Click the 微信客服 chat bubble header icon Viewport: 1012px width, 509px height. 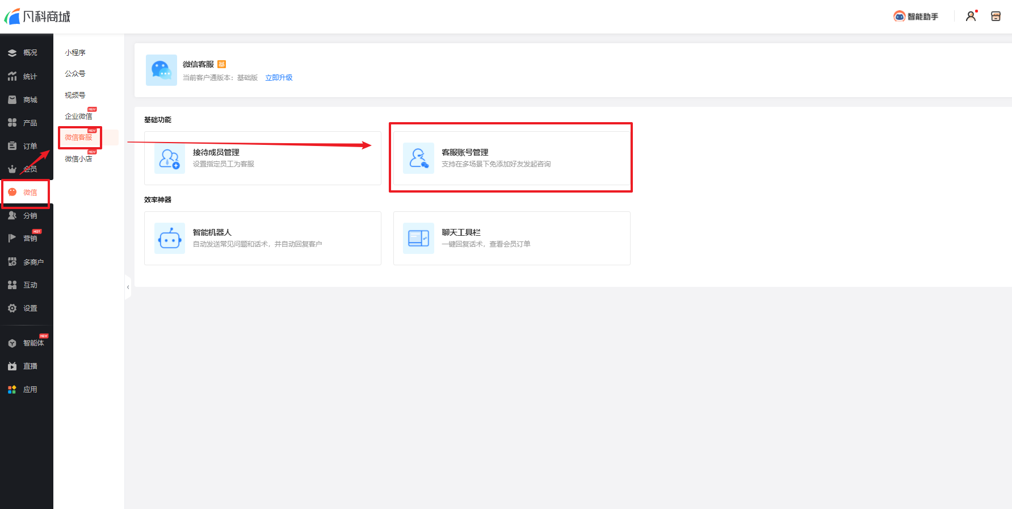[x=161, y=70]
